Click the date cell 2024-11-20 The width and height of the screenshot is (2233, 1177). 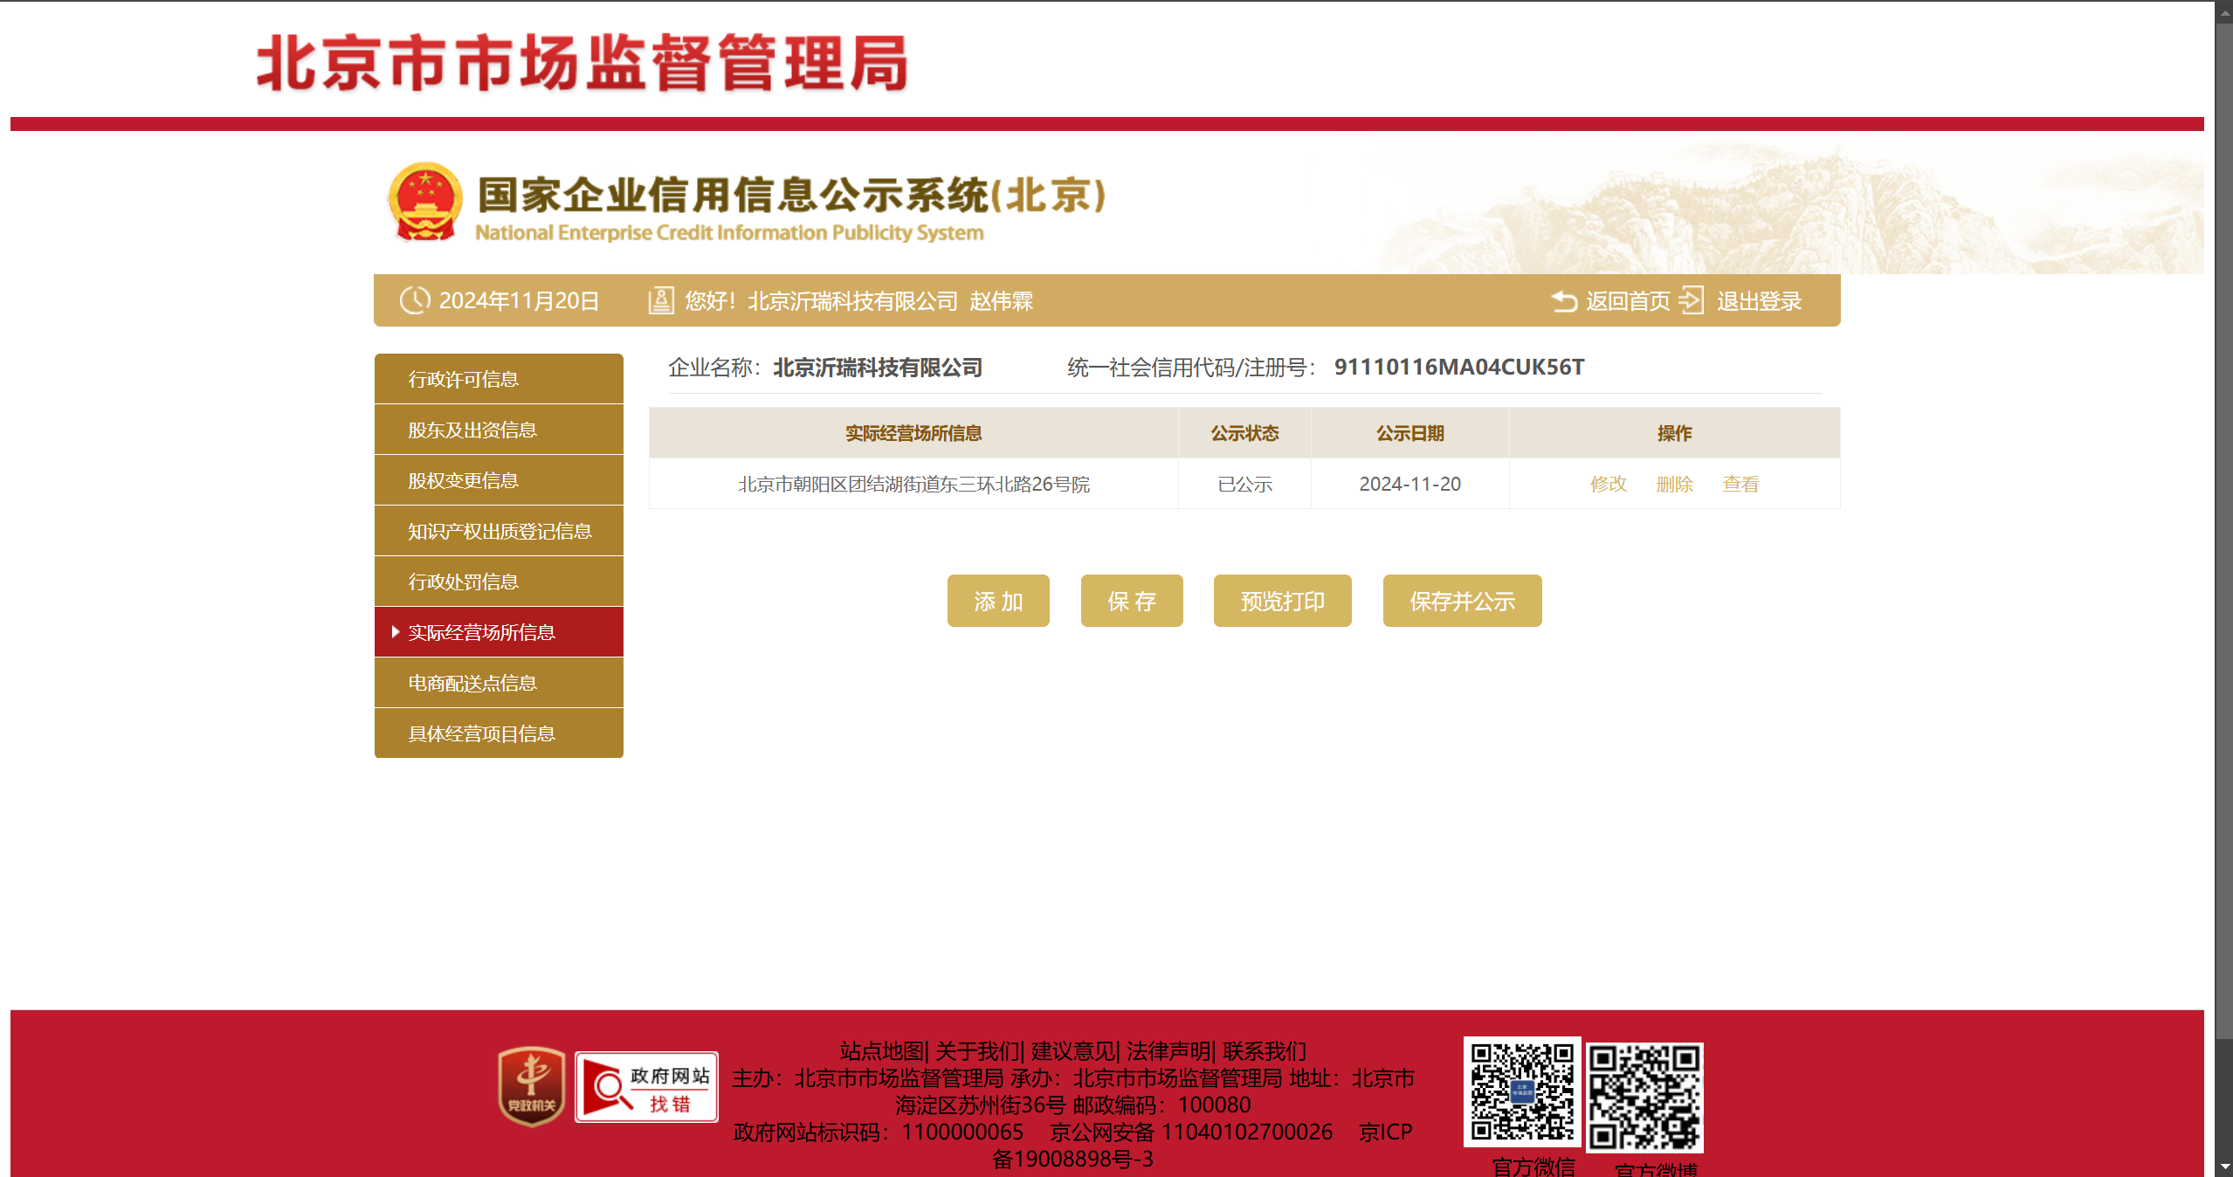click(1409, 484)
